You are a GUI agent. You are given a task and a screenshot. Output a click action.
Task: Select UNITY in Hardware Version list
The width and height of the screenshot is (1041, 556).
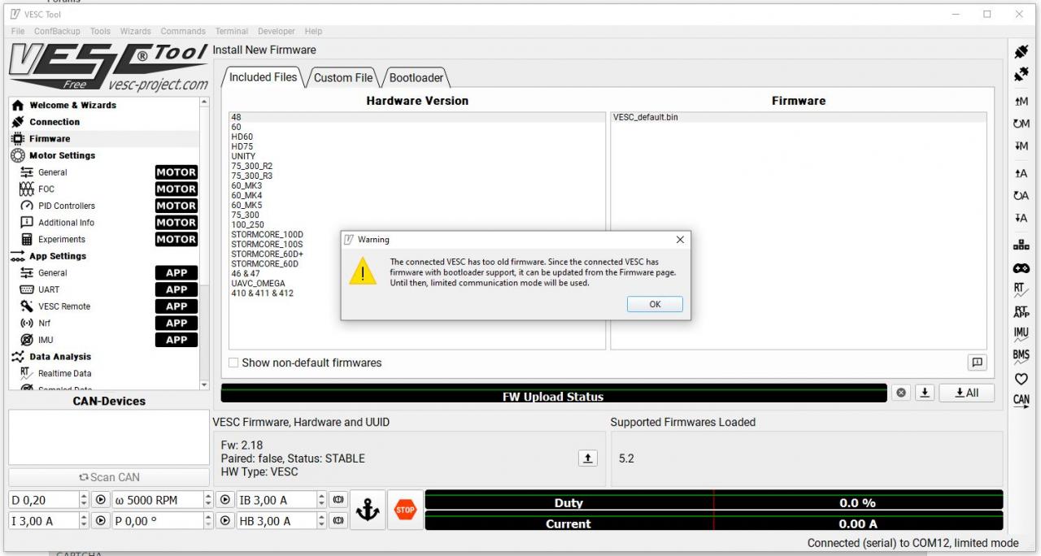point(416,156)
